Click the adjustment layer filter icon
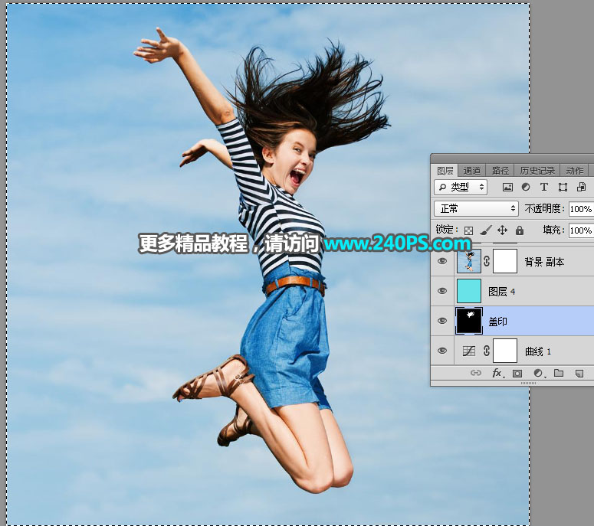Image resolution: width=594 pixels, height=526 pixels. point(526,187)
